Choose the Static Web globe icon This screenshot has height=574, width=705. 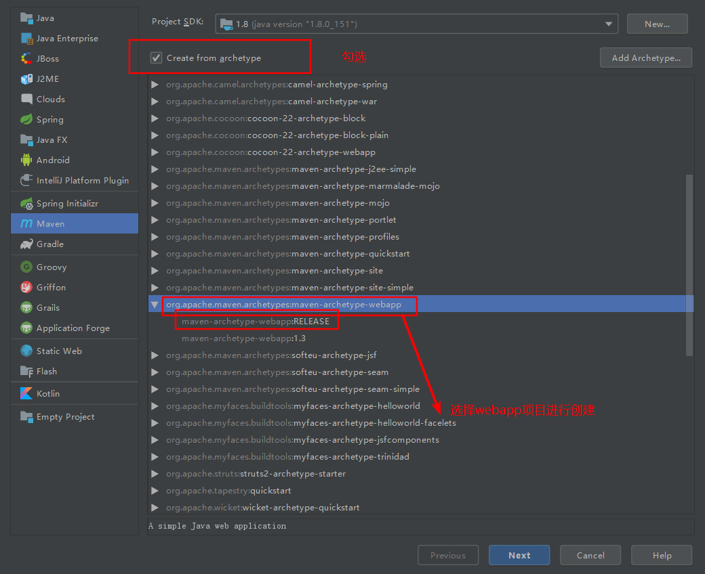[x=26, y=351]
